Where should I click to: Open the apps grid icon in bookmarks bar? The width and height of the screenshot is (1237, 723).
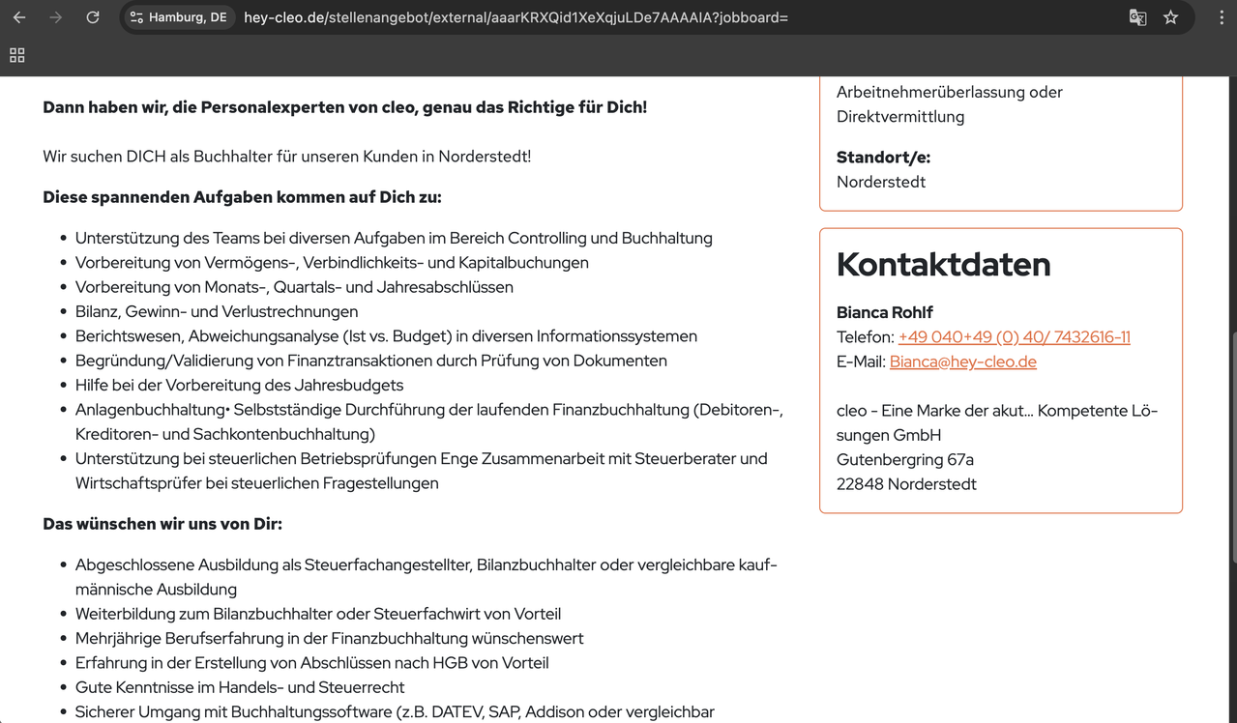17,55
